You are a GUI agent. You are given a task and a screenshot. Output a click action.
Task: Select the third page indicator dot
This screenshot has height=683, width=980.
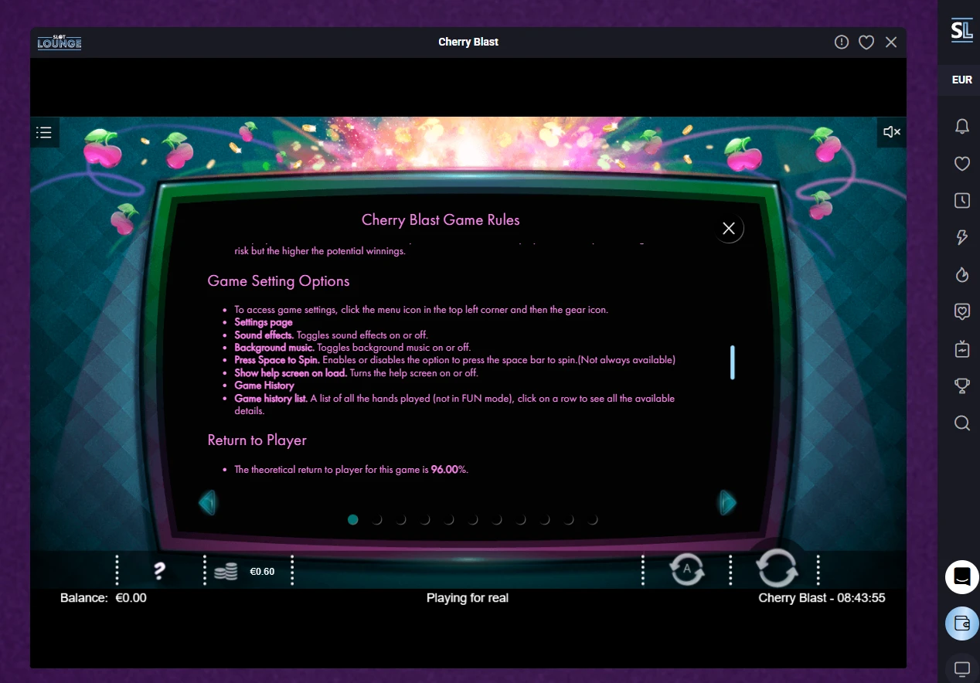coord(401,520)
